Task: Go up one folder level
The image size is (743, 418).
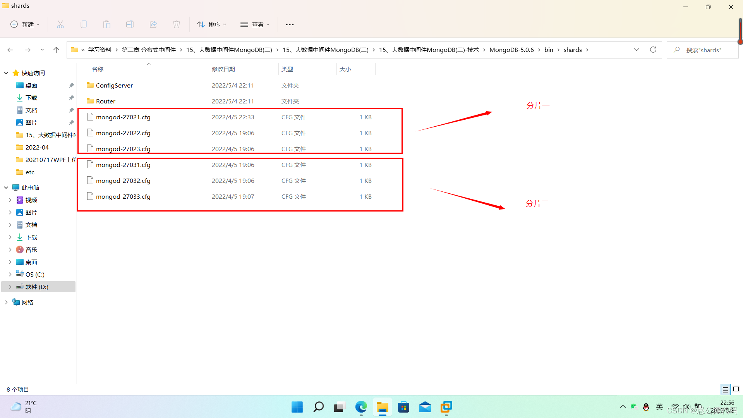Action: click(x=57, y=50)
